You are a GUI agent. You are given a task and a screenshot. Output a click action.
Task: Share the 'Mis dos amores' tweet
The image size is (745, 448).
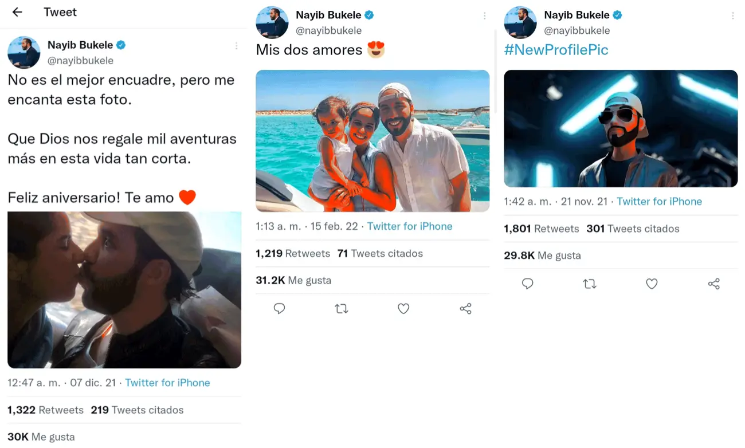465,309
